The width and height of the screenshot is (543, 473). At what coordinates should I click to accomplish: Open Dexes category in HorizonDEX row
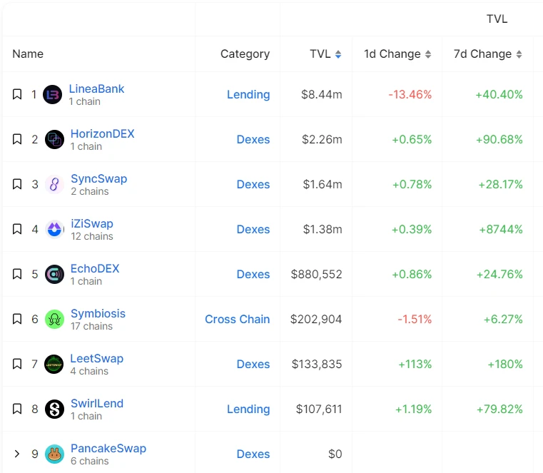click(253, 139)
